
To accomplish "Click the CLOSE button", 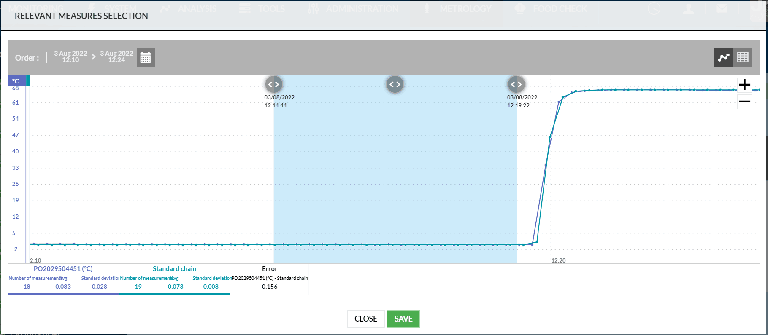I will pyautogui.click(x=366, y=319).
